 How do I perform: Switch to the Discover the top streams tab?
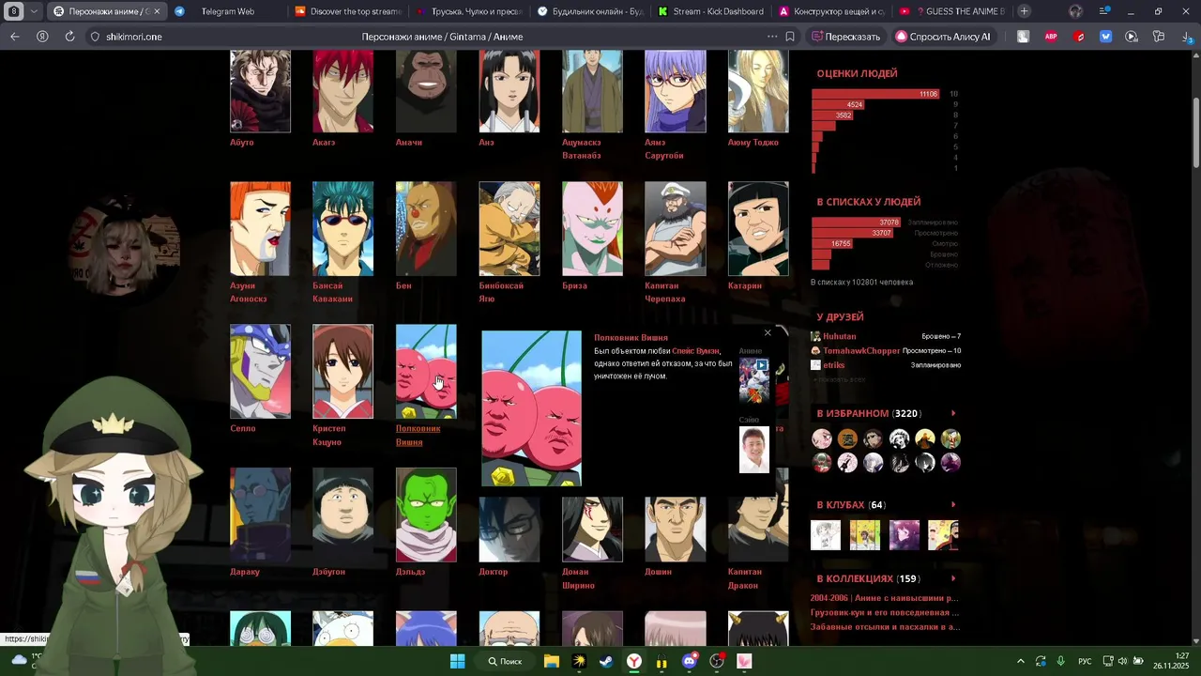pyautogui.click(x=347, y=11)
